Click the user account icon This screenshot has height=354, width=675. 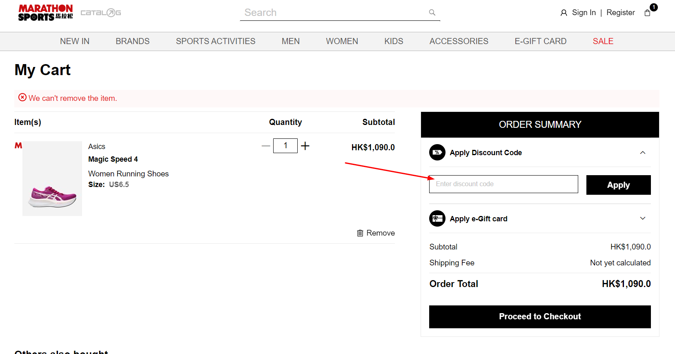point(564,13)
